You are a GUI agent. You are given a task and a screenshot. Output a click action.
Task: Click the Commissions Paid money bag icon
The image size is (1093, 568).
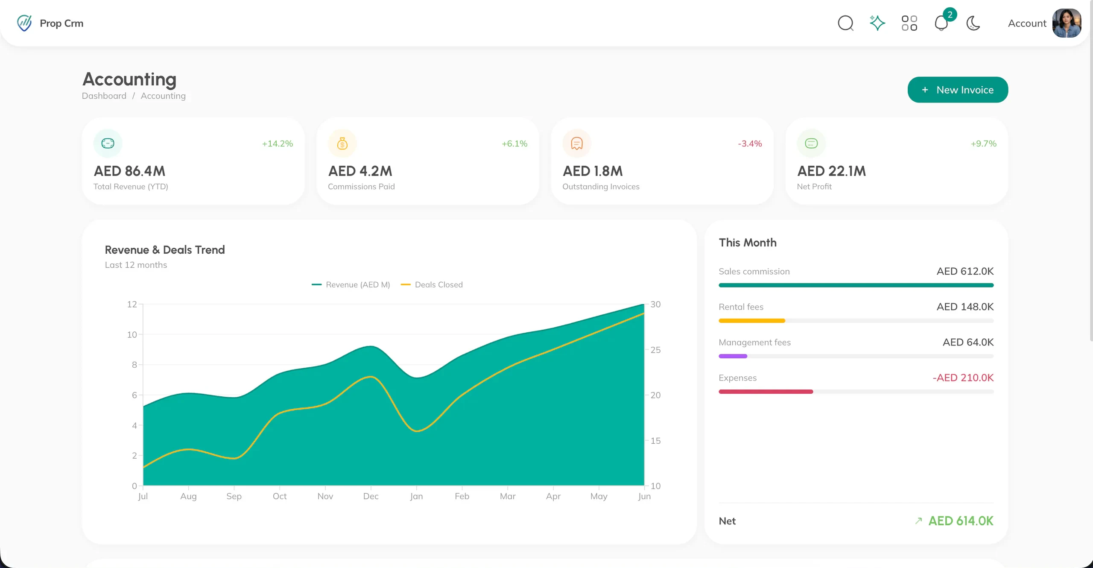342,143
